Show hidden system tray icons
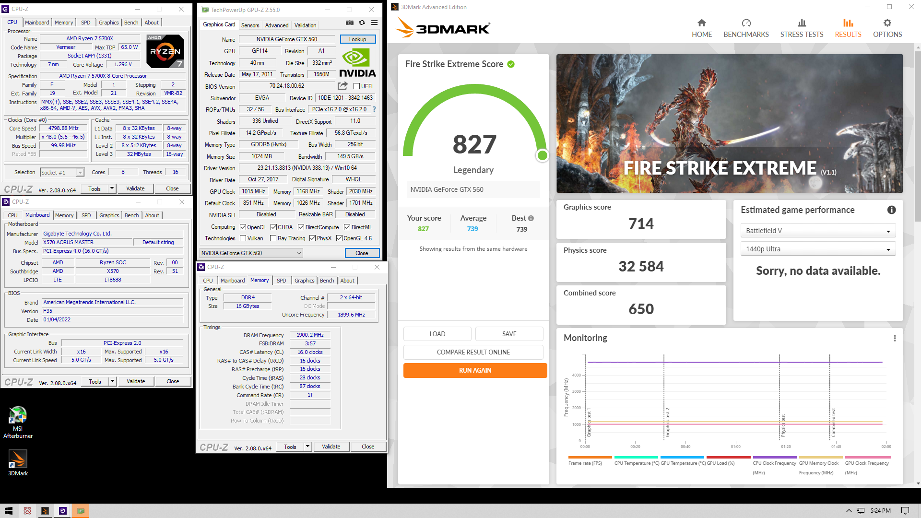Image resolution: width=921 pixels, height=518 pixels. coord(849,511)
